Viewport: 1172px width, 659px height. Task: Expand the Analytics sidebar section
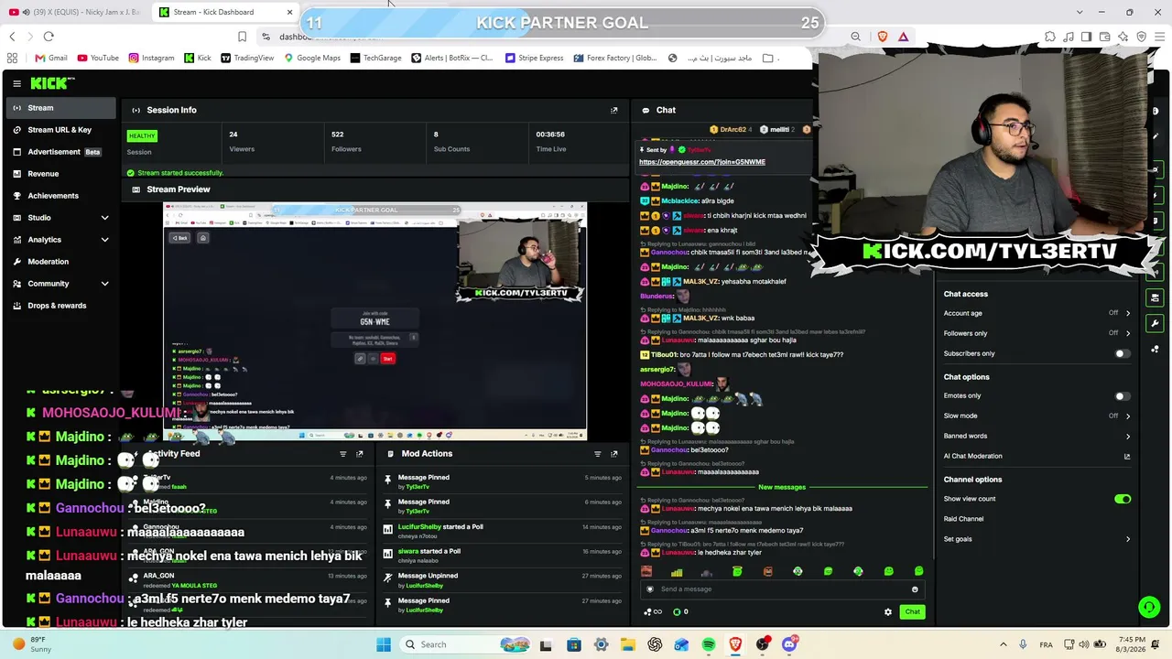60,240
